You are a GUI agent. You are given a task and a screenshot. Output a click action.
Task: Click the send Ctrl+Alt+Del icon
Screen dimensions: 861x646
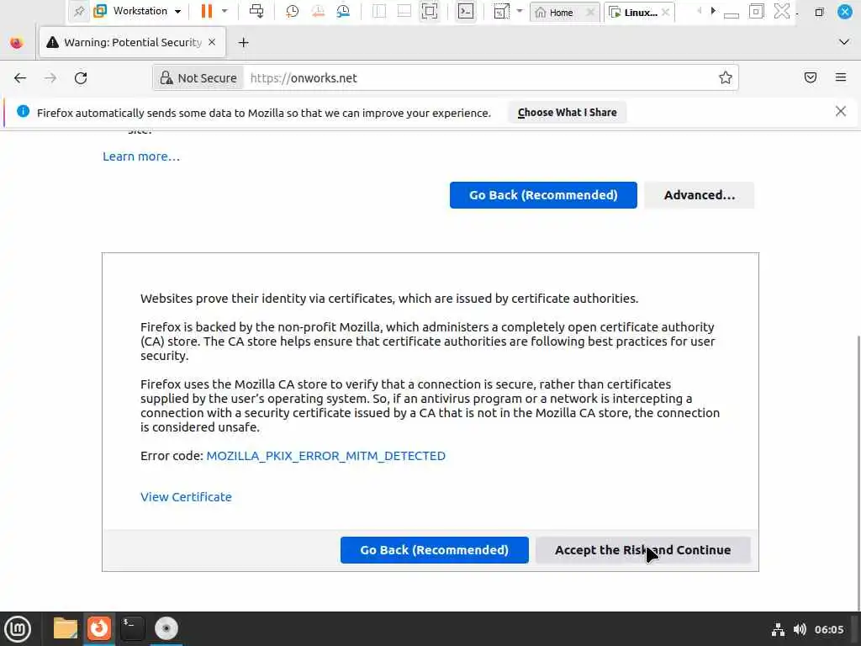256,11
